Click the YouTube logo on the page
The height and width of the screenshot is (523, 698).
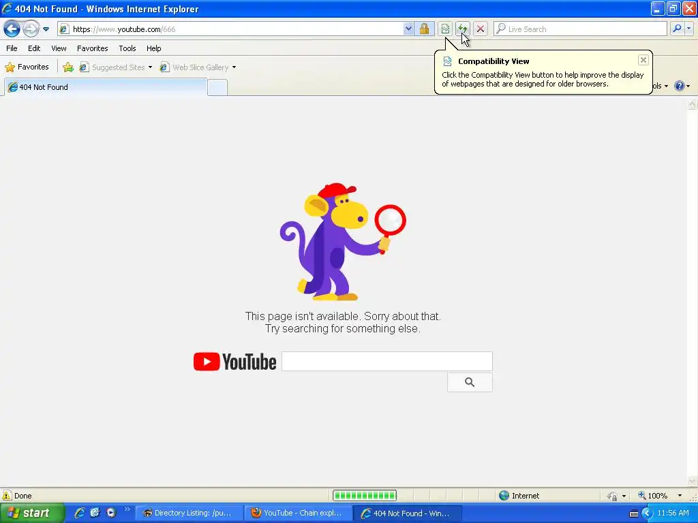(235, 362)
